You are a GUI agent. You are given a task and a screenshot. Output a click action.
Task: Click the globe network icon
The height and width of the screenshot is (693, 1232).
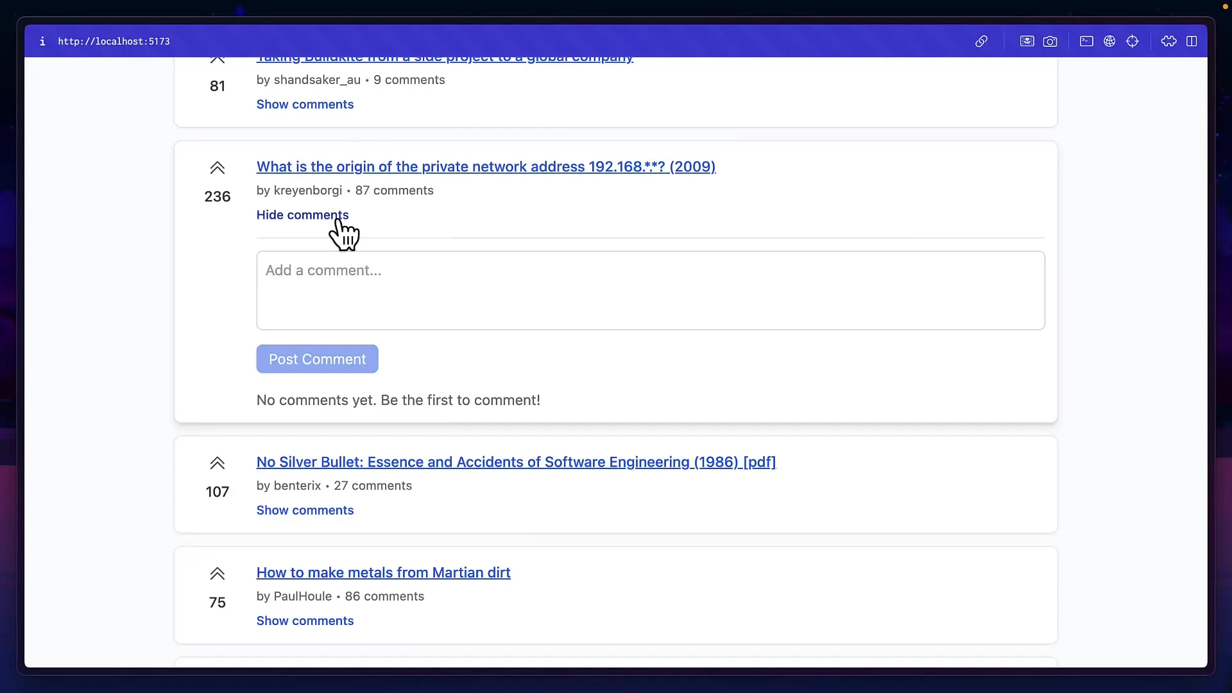(x=1109, y=41)
